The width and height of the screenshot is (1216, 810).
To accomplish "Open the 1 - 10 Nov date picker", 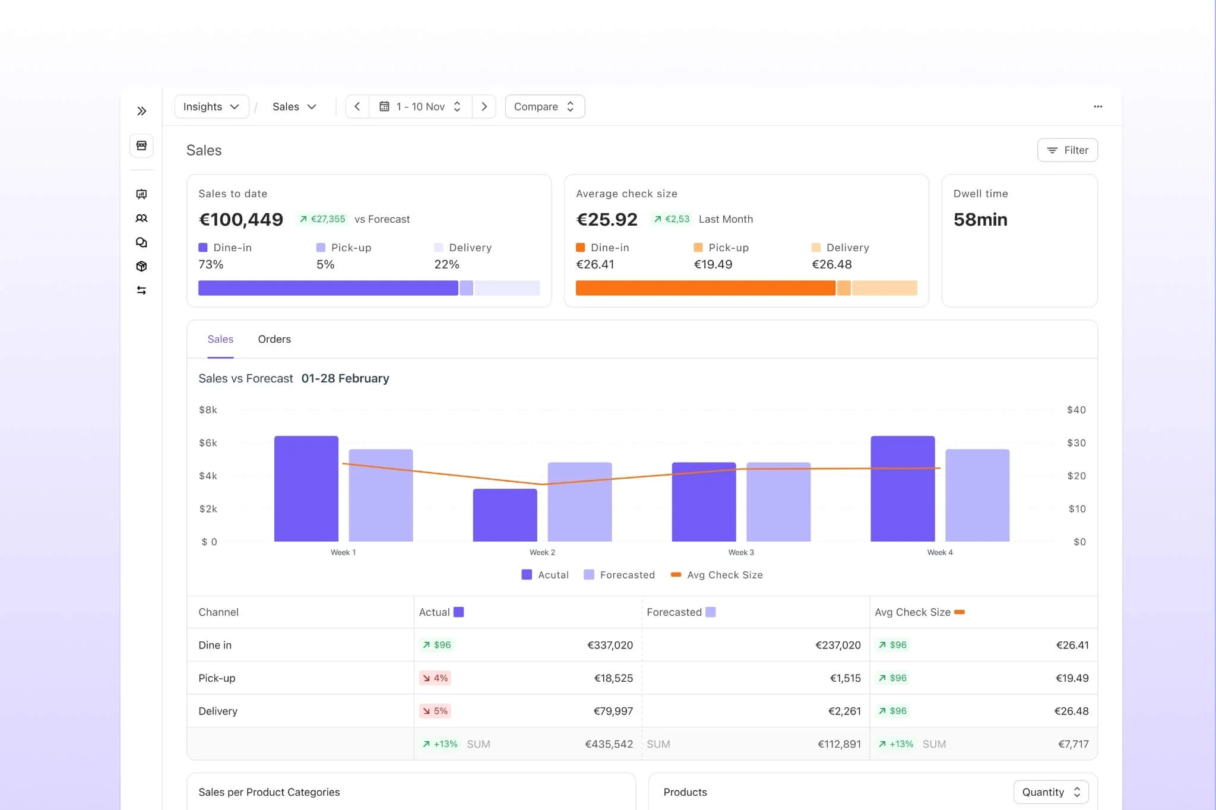I will point(420,107).
